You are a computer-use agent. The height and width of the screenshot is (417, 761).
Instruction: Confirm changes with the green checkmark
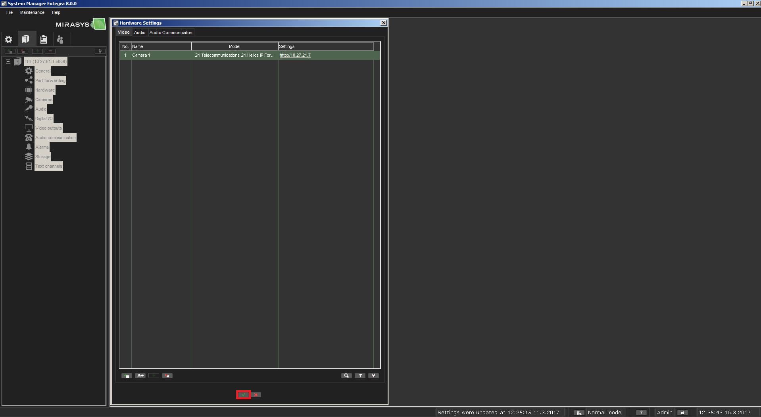(x=243, y=394)
